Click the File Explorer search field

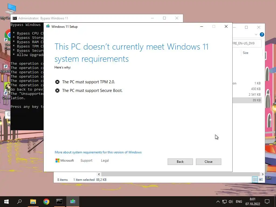click(247, 43)
